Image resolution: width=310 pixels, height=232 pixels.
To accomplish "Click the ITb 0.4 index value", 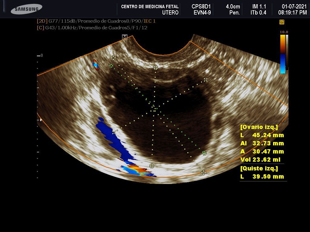I will (259, 13).
